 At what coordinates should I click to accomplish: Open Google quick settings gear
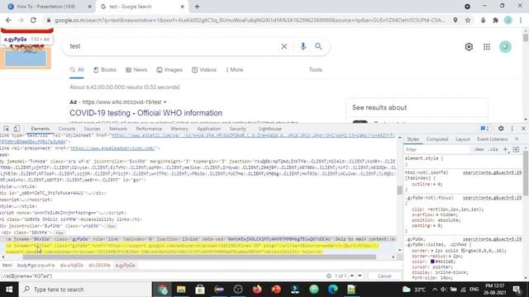pos(469,47)
